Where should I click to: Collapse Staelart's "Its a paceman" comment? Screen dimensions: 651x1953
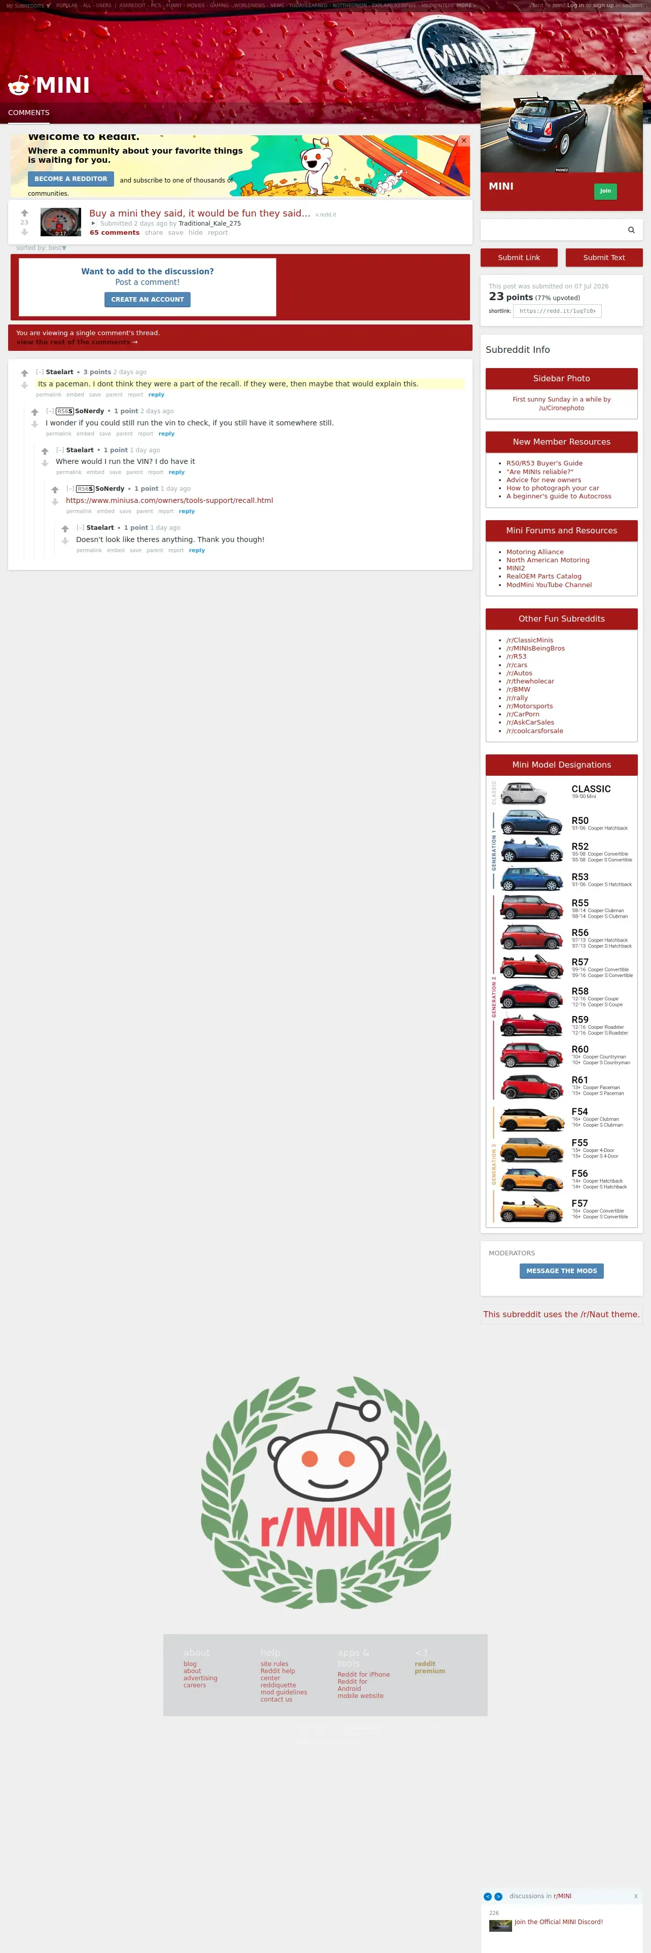40,372
